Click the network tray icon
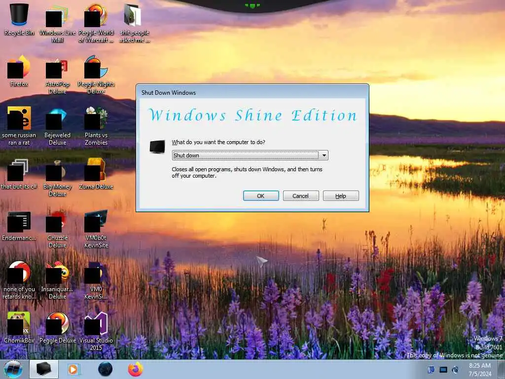 click(x=455, y=370)
